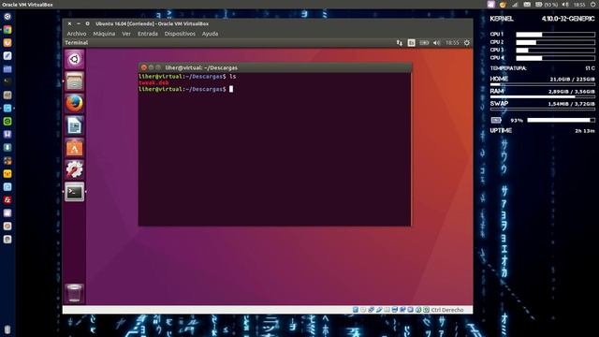
Task: Open the host volume indicator
Action: [565, 5]
